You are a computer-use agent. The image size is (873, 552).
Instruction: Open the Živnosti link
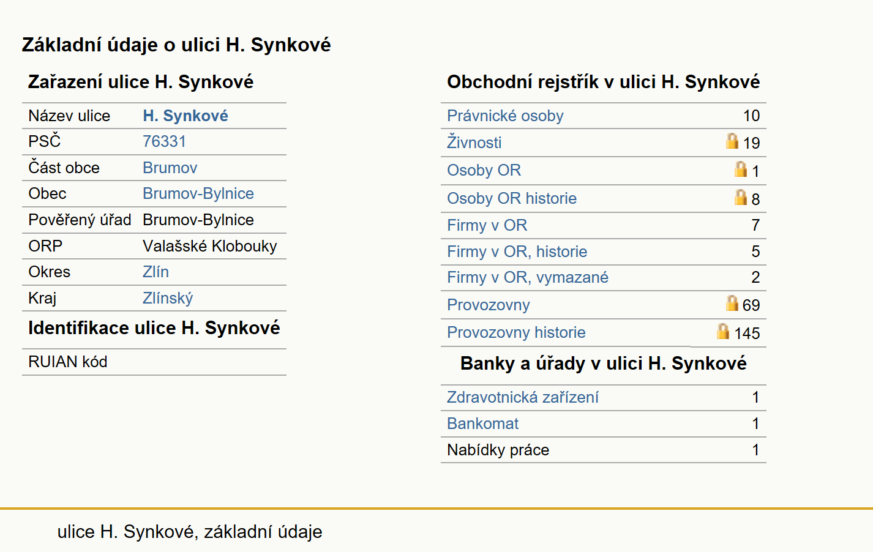click(474, 143)
